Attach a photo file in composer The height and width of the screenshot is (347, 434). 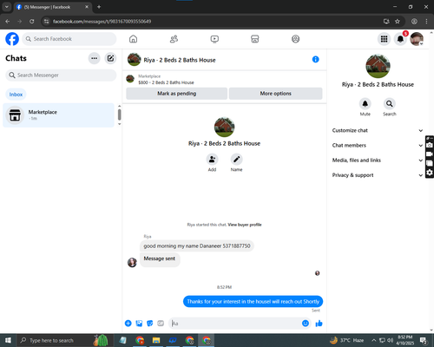139,324
